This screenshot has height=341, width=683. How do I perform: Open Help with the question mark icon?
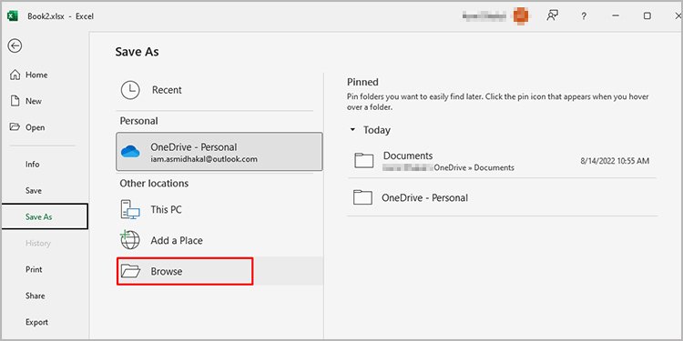(584, 16)
